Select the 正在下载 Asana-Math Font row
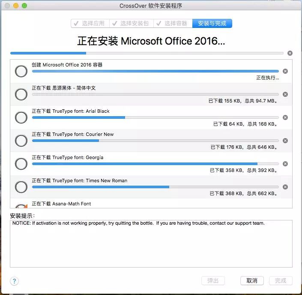The image size is (302, 295). (151, 203)
